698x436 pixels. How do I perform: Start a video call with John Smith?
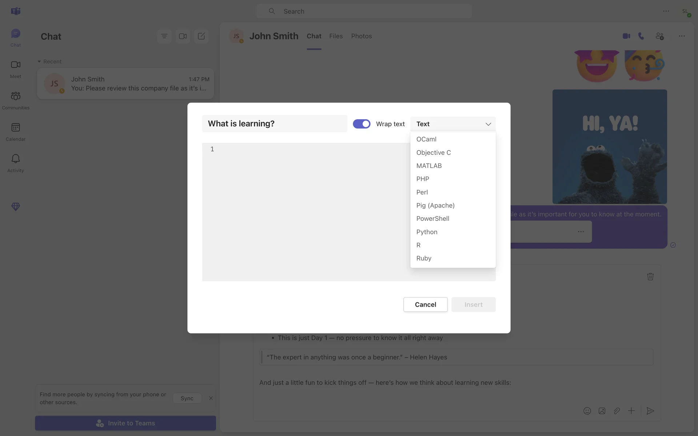click(626, 36)
